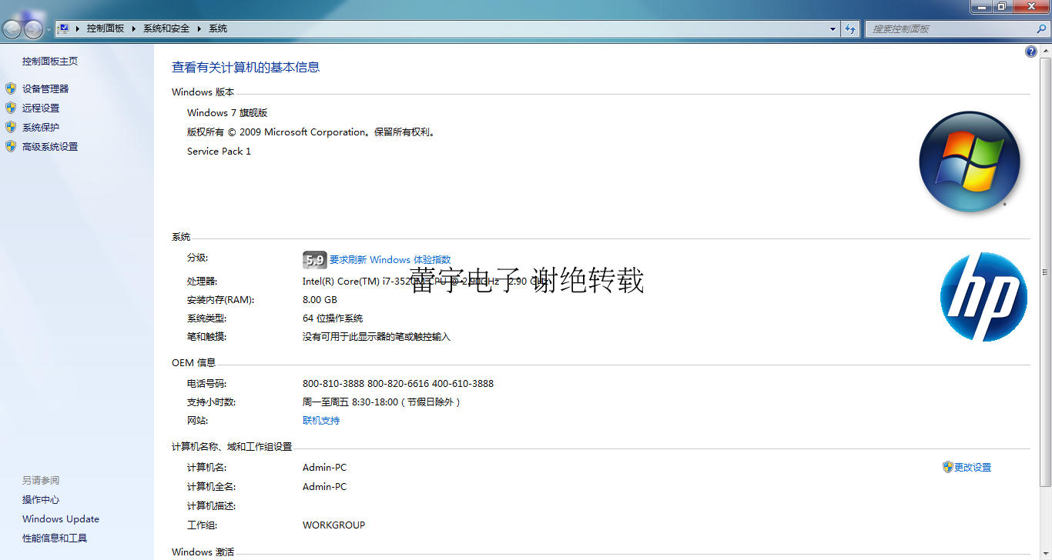Click the Service Pack 1 text
1052x560 pixels.
(219, 152)
